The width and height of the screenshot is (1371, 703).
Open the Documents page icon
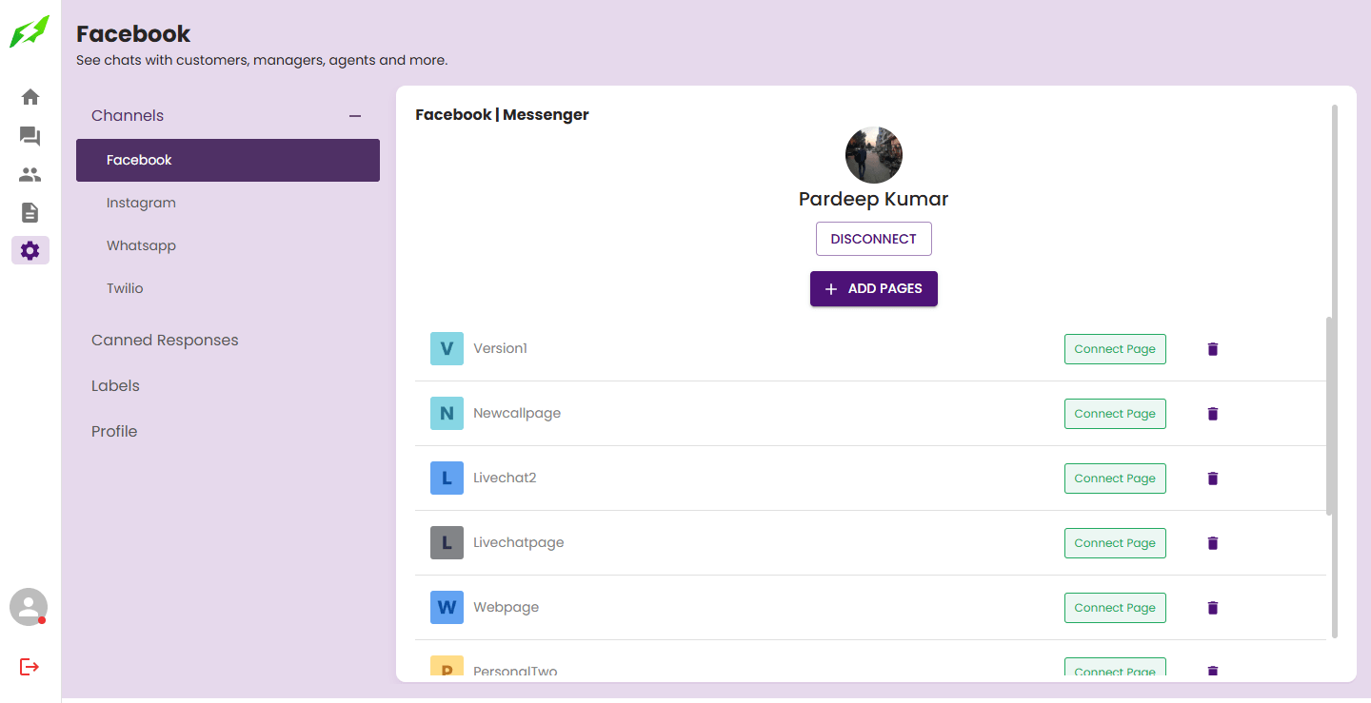pyautogui.click(x=30, y=212)
